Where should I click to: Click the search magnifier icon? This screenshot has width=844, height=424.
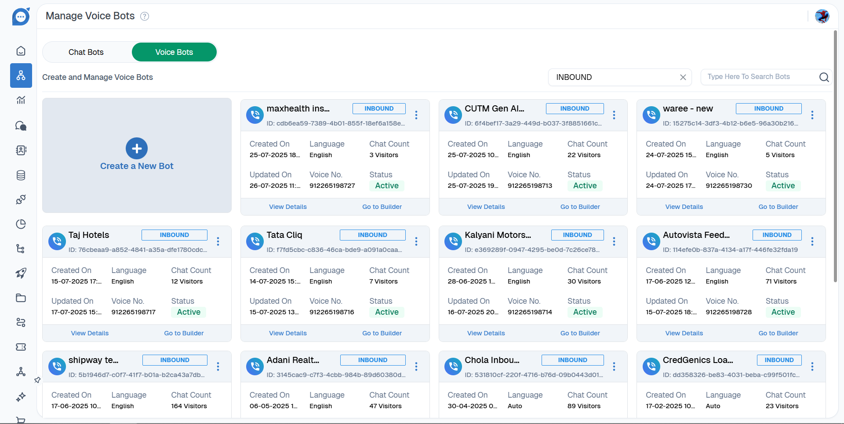click(x=824, y=77)
